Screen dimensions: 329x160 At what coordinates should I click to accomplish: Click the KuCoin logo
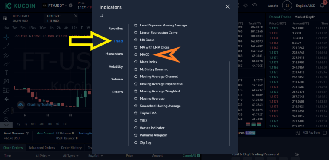click(20, 6)
